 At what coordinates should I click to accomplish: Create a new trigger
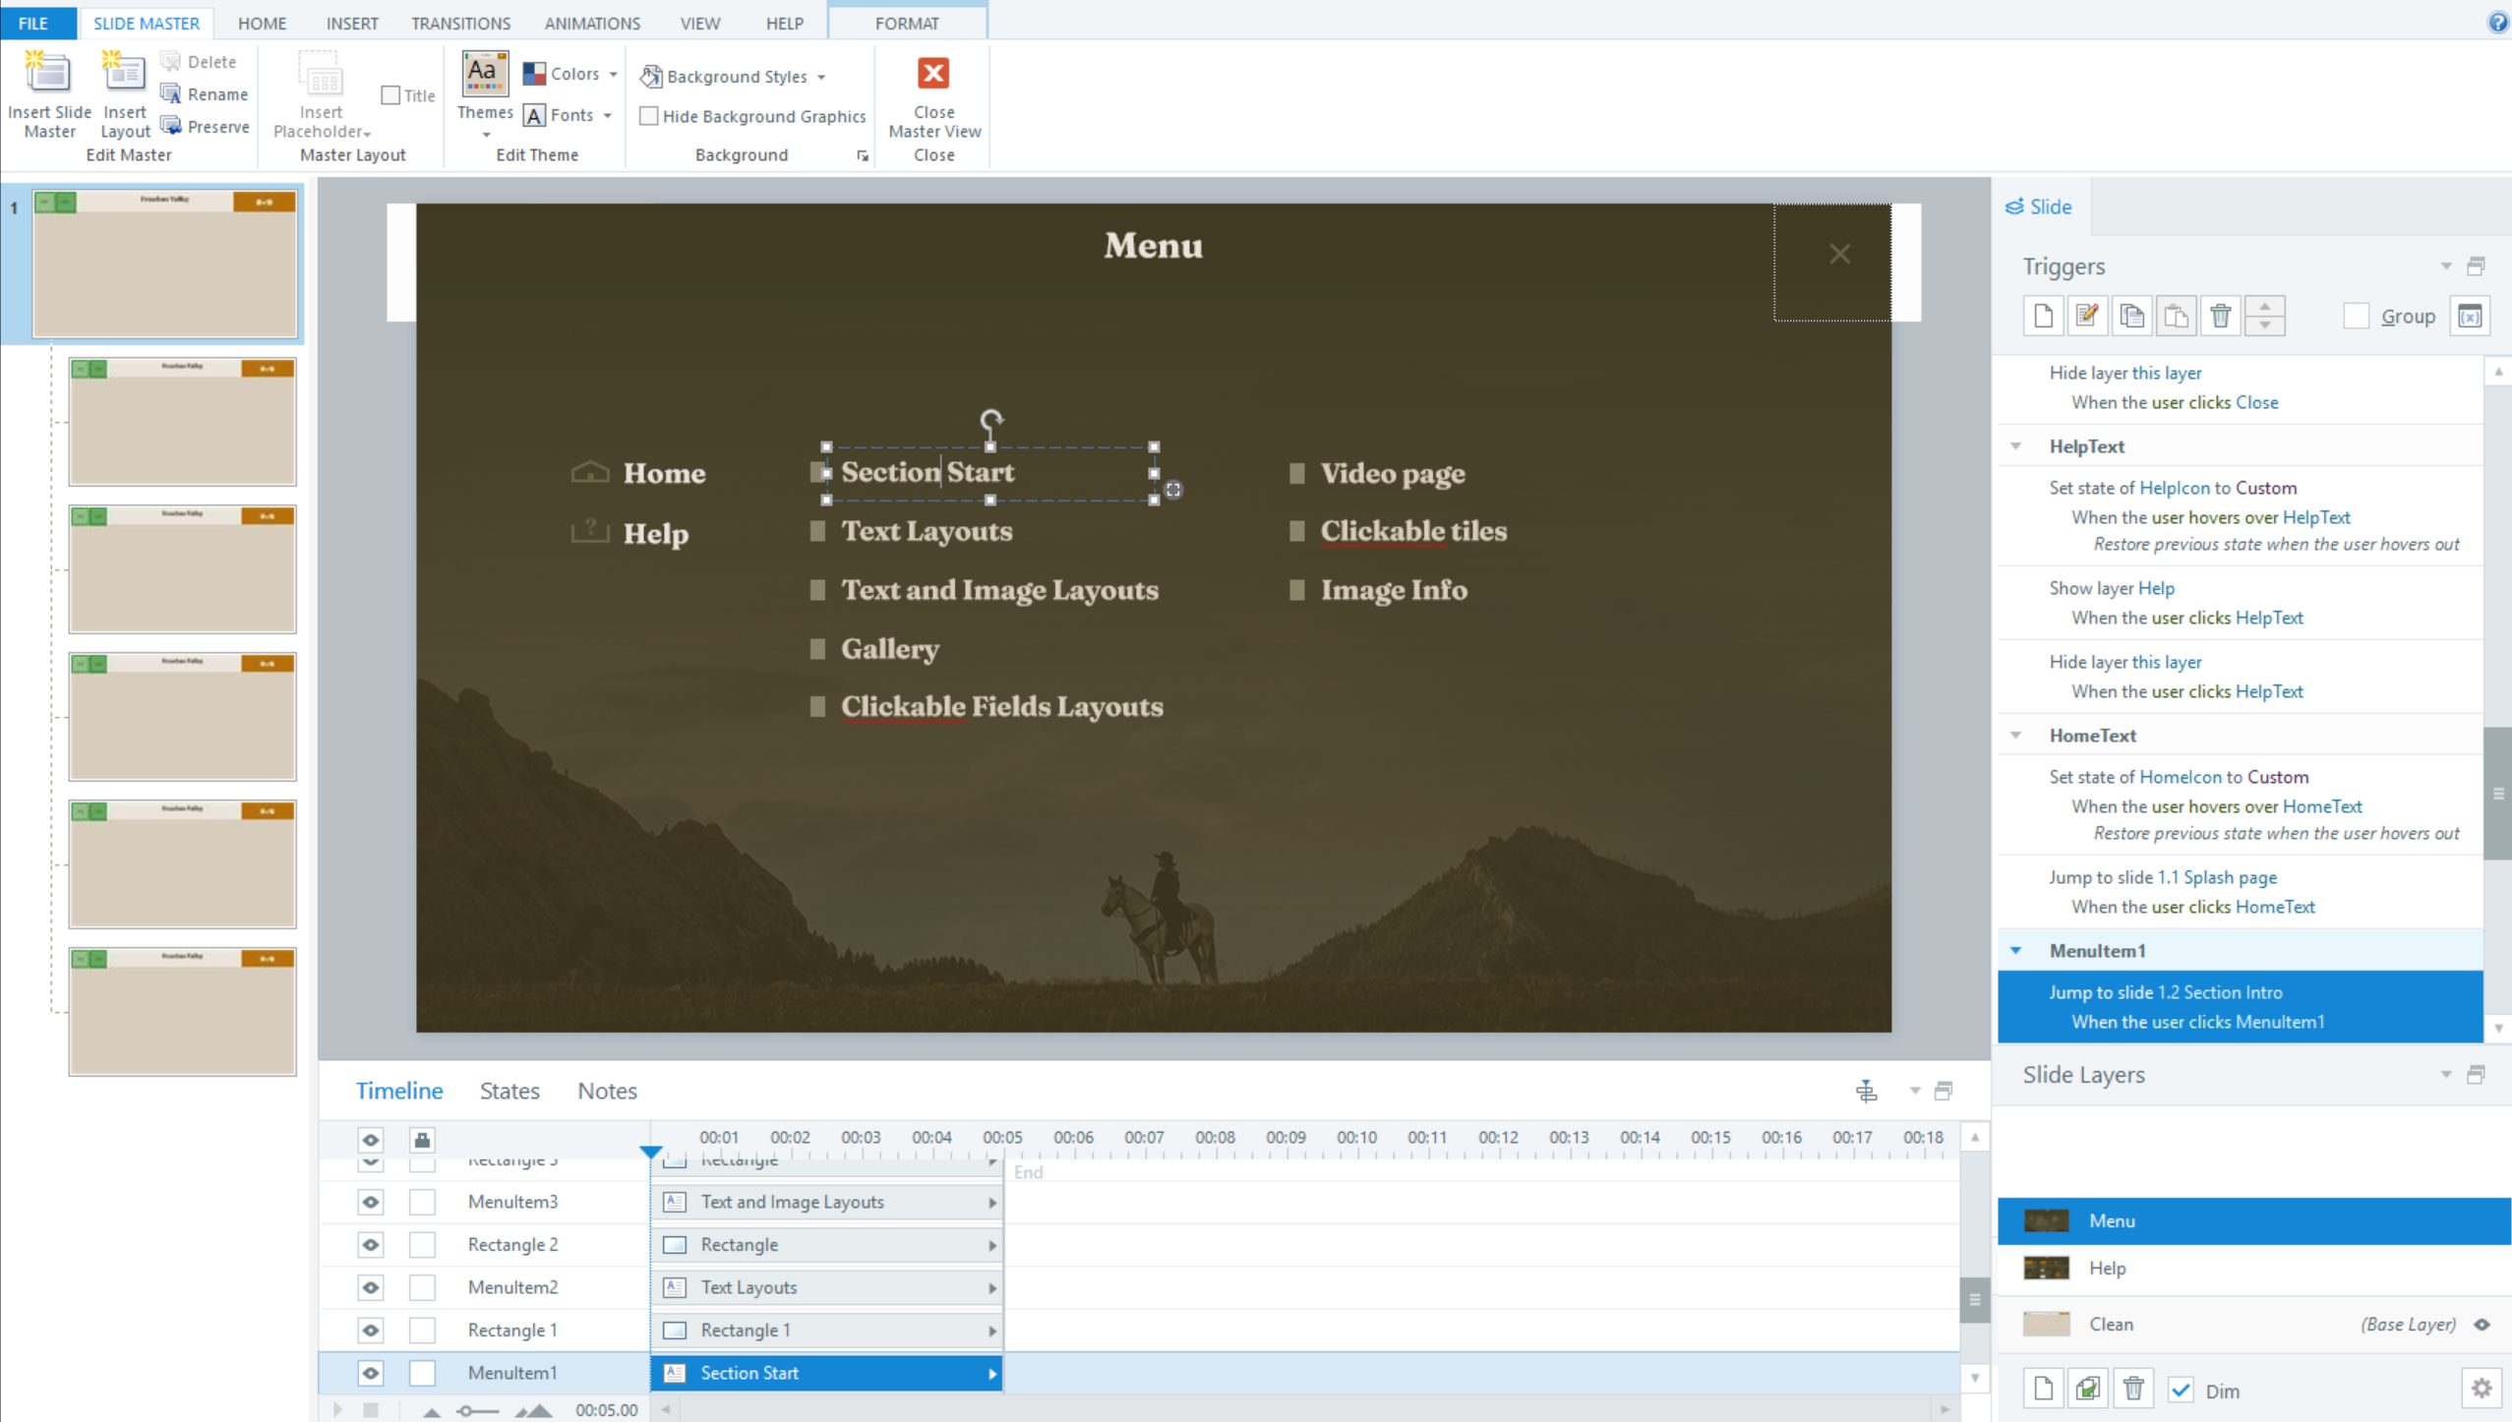coord(2043,317)
